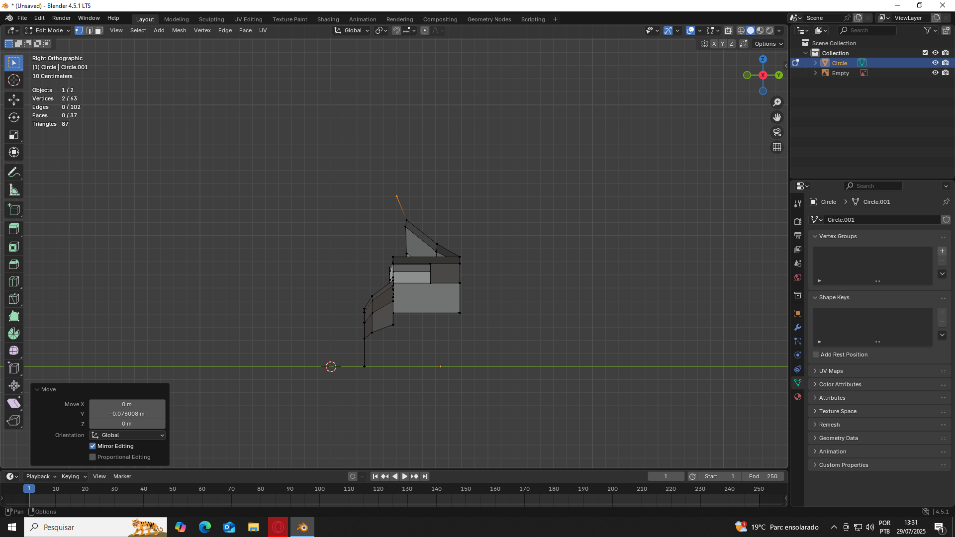
Task: Activate the Loop Cut tool
Action: (14, 282)
